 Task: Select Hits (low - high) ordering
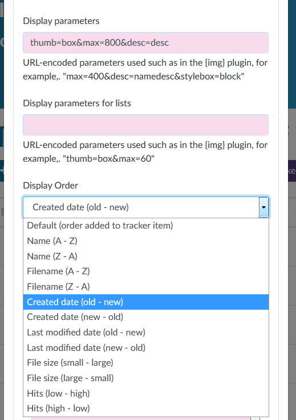coord(146,393)
